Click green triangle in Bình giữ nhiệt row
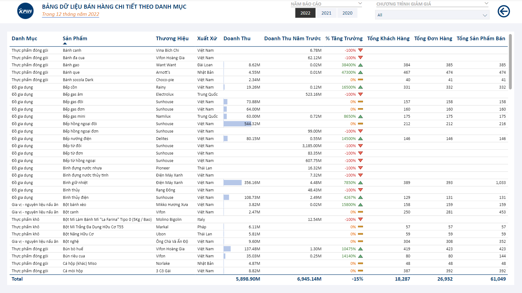 point(361,183)
